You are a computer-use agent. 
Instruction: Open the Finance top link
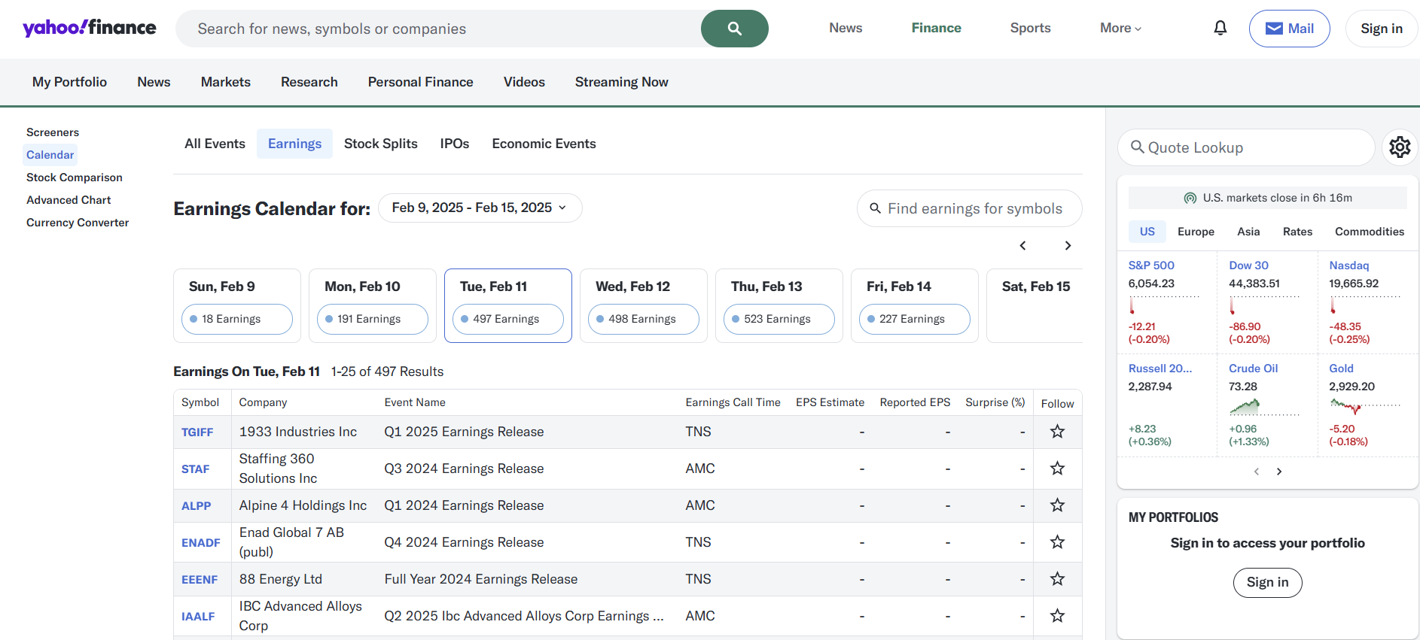pyautogui.click(x=936, y=28)
